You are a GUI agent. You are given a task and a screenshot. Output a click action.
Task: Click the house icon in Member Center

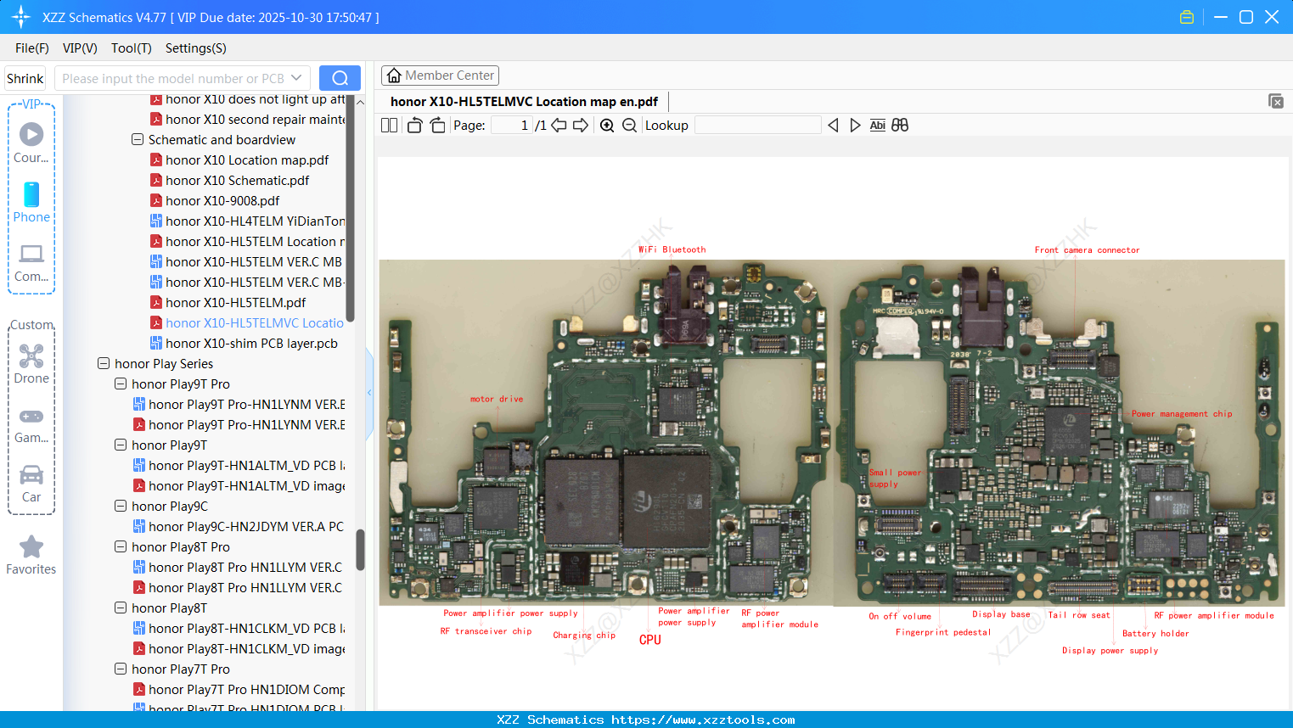(394, 76)
